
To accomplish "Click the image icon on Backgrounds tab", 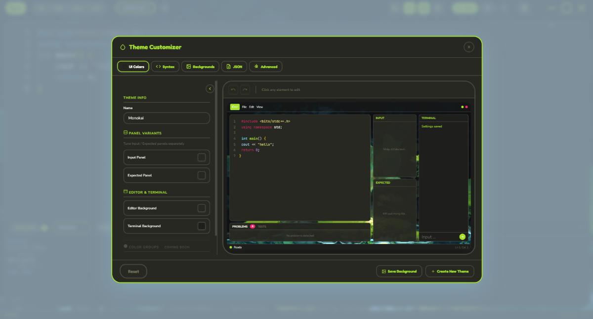I will (x=188, y=66).
